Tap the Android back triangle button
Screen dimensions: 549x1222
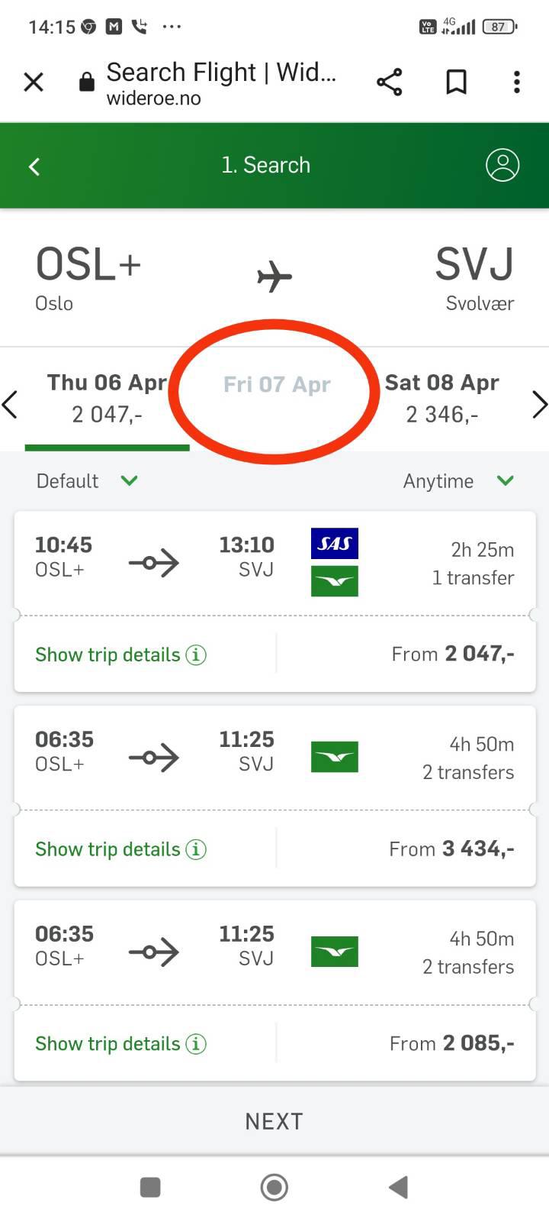[x=398, y=1188]
